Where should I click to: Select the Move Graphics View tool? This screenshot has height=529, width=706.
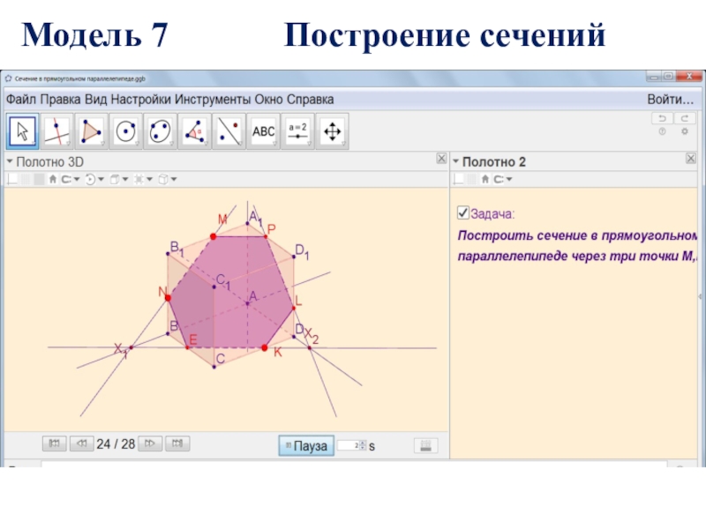(333, 131)
